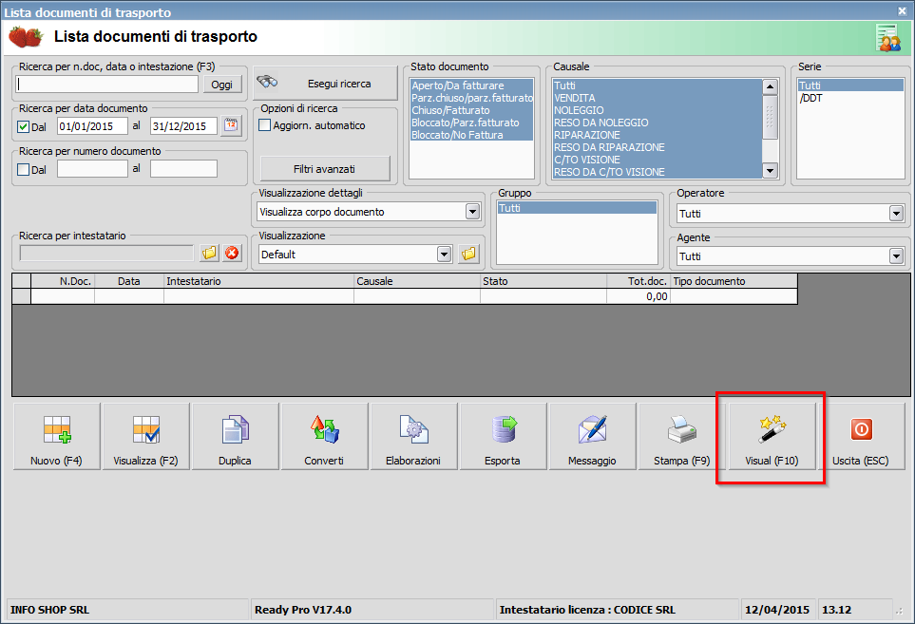The height and width of the screenshot is (624, 915).
Task: Select C/TO VISIONE causale
Action: coord(658,160)
